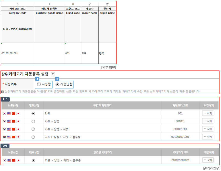The width and height of the screenshot is (221, 171).
Task: Pick the US flag in the 001001001 자켓 row
Action: pos(9,129)
